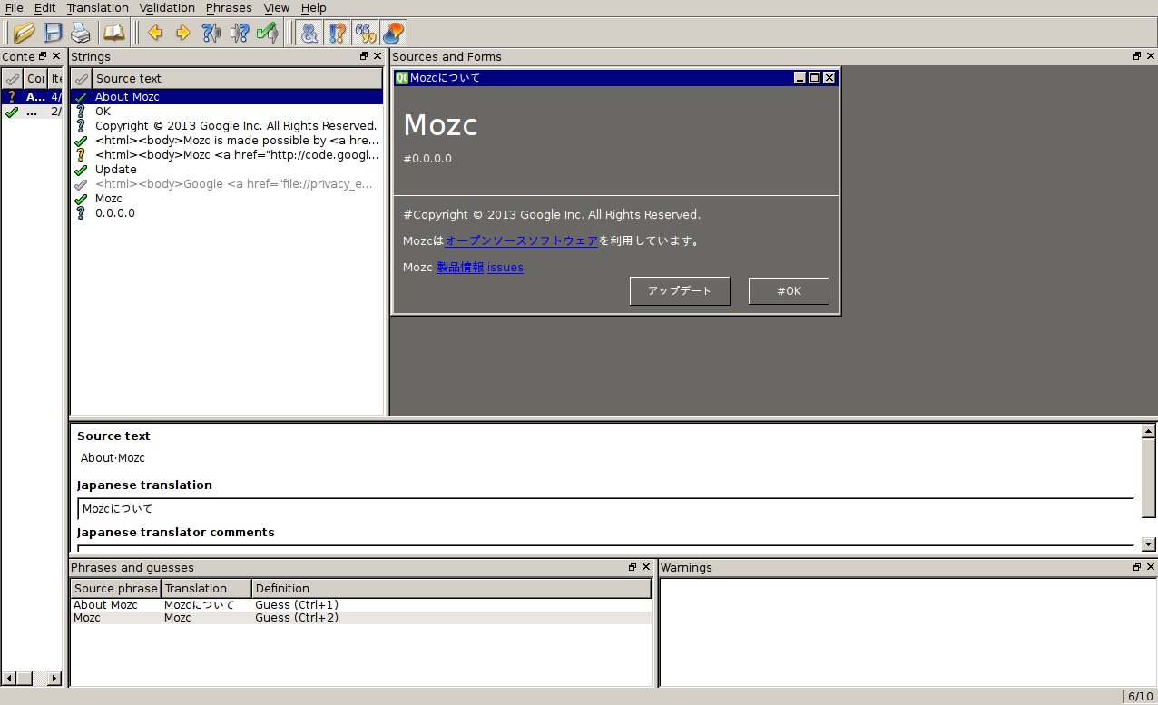Open the Validation menu
This screenshot has height=705, width=1158.
(167, 8)
